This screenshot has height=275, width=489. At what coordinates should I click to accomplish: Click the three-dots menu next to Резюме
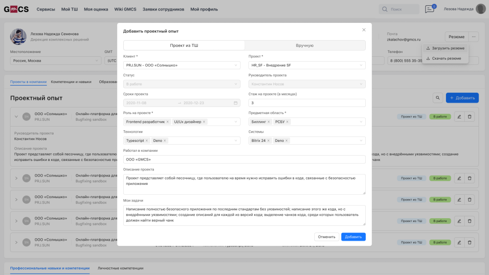(x=473, y=36)
